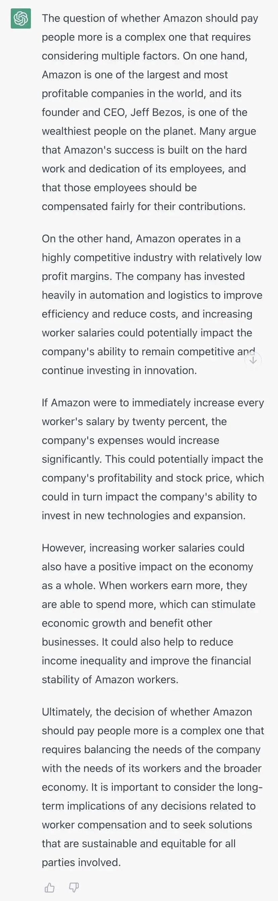This screenshot has width=278, height=901.
Task: Click the line "that are sustainable and equitable for all"
Action: (x=139, y=844)
